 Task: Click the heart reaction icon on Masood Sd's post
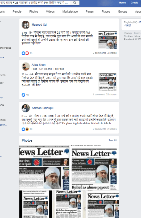point(27,53)
